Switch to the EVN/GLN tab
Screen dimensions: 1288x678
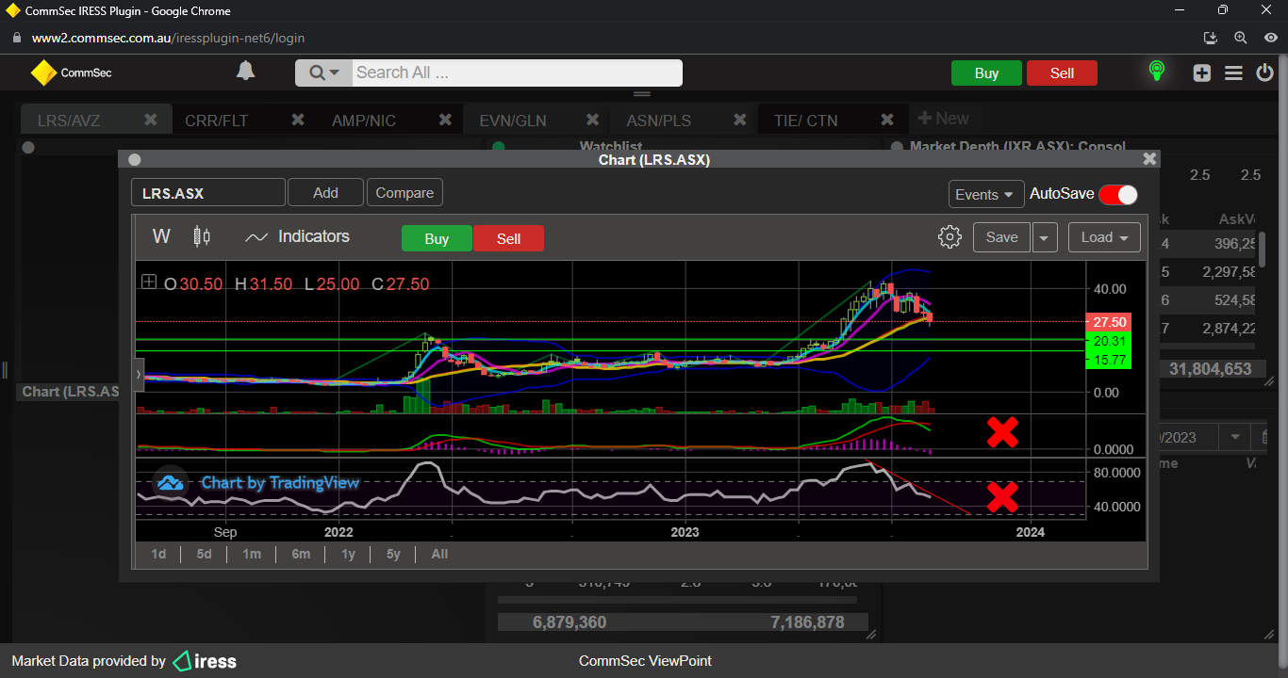(512, 121)
